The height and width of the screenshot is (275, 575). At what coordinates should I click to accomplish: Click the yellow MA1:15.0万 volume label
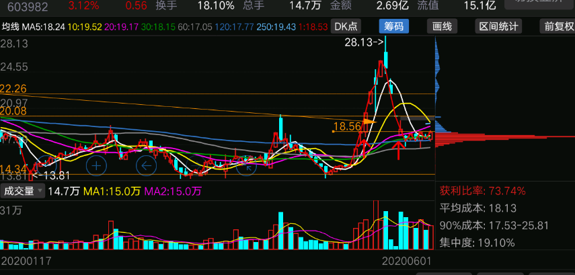coord(112,191)
